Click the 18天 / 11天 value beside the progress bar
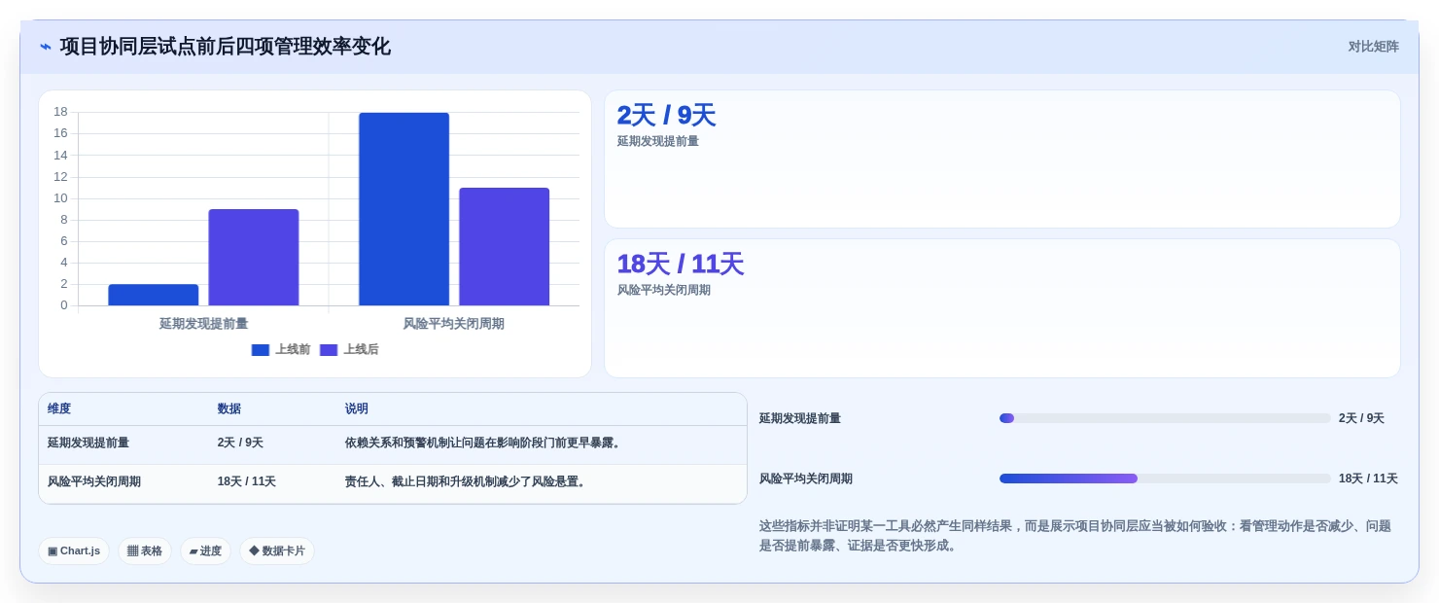The width and height of the screenshot is (1439, 603). tap(1368, 479)
